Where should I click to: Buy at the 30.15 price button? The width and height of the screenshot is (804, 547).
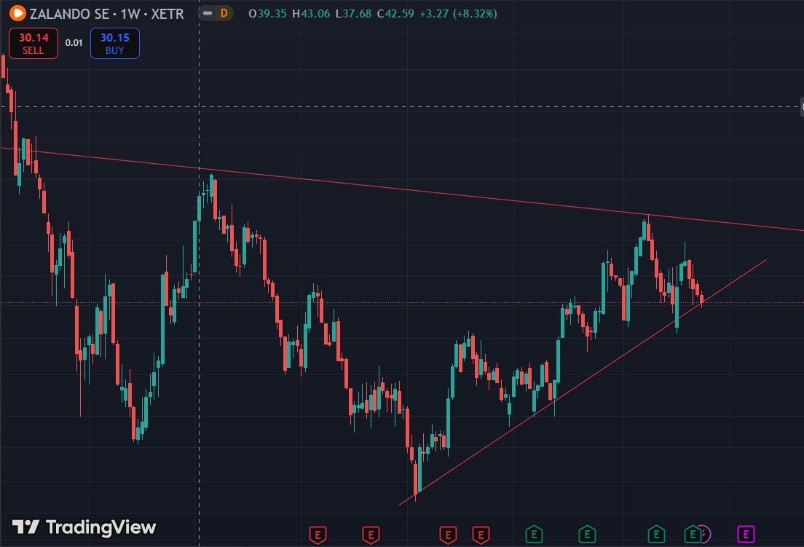coord(115,44)
